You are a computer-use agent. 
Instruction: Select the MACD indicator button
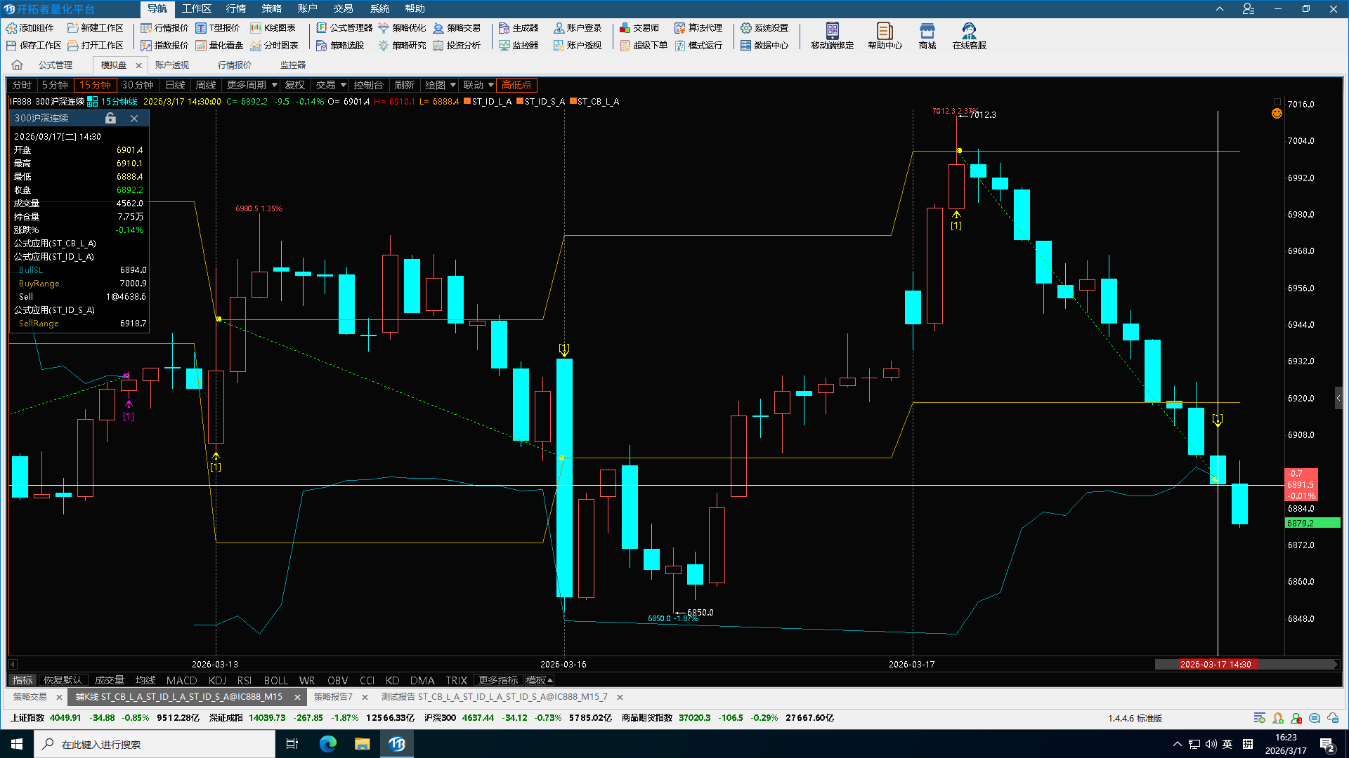(181, 680)
